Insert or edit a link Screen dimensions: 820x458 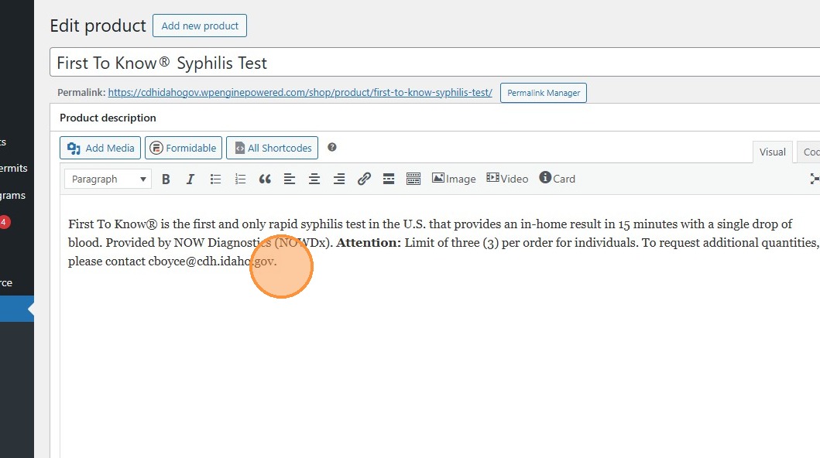364,179
